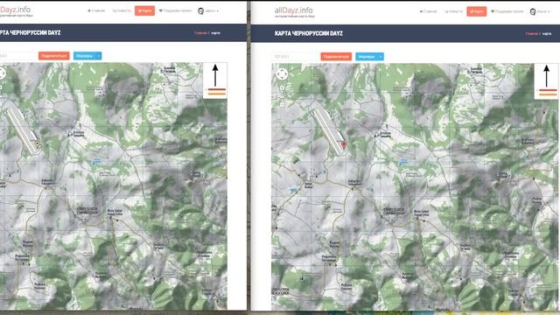The image size is (560, 315).
Task: Click blue Маркеры button in right window
Action: (367, 56)
